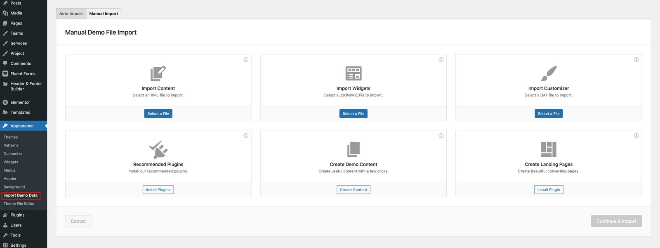Click the info icon on Create Demo Content card
The height and width of the screenshot is (248, 660).
click(x=441, y=136)
